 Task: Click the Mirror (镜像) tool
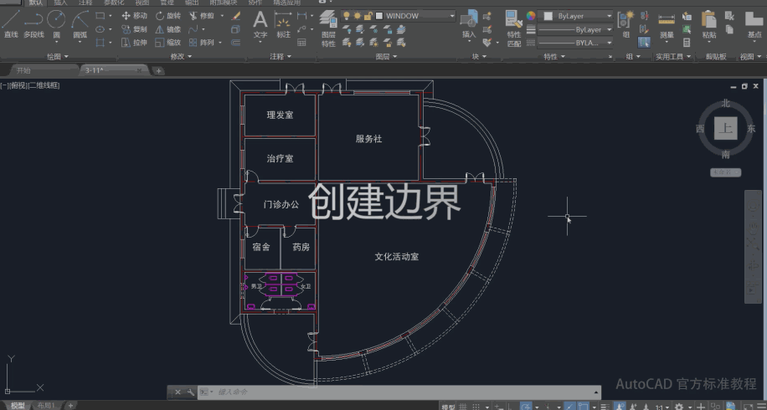pyautogui.click(x=167, y=28)
